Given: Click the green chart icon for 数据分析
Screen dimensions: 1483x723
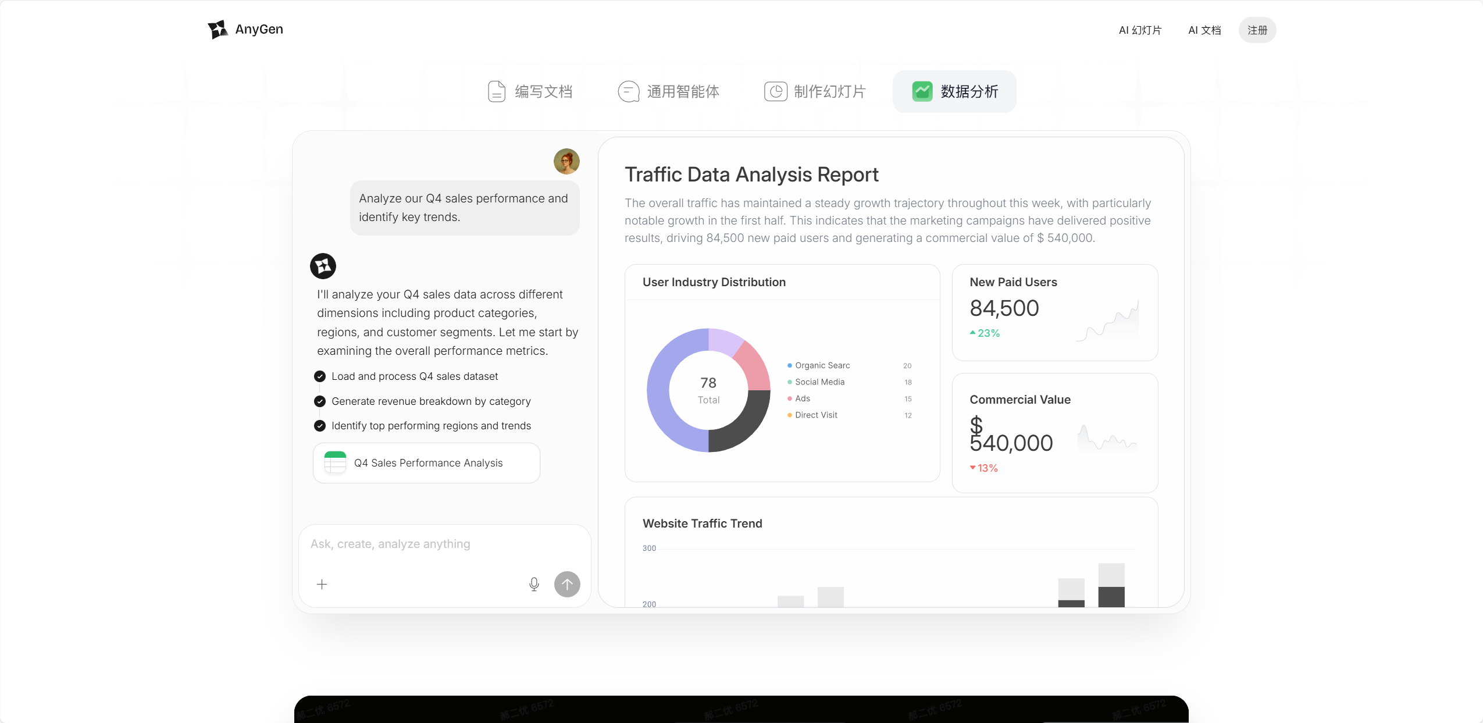Looking at the screenshot, I should click(922, 91).
